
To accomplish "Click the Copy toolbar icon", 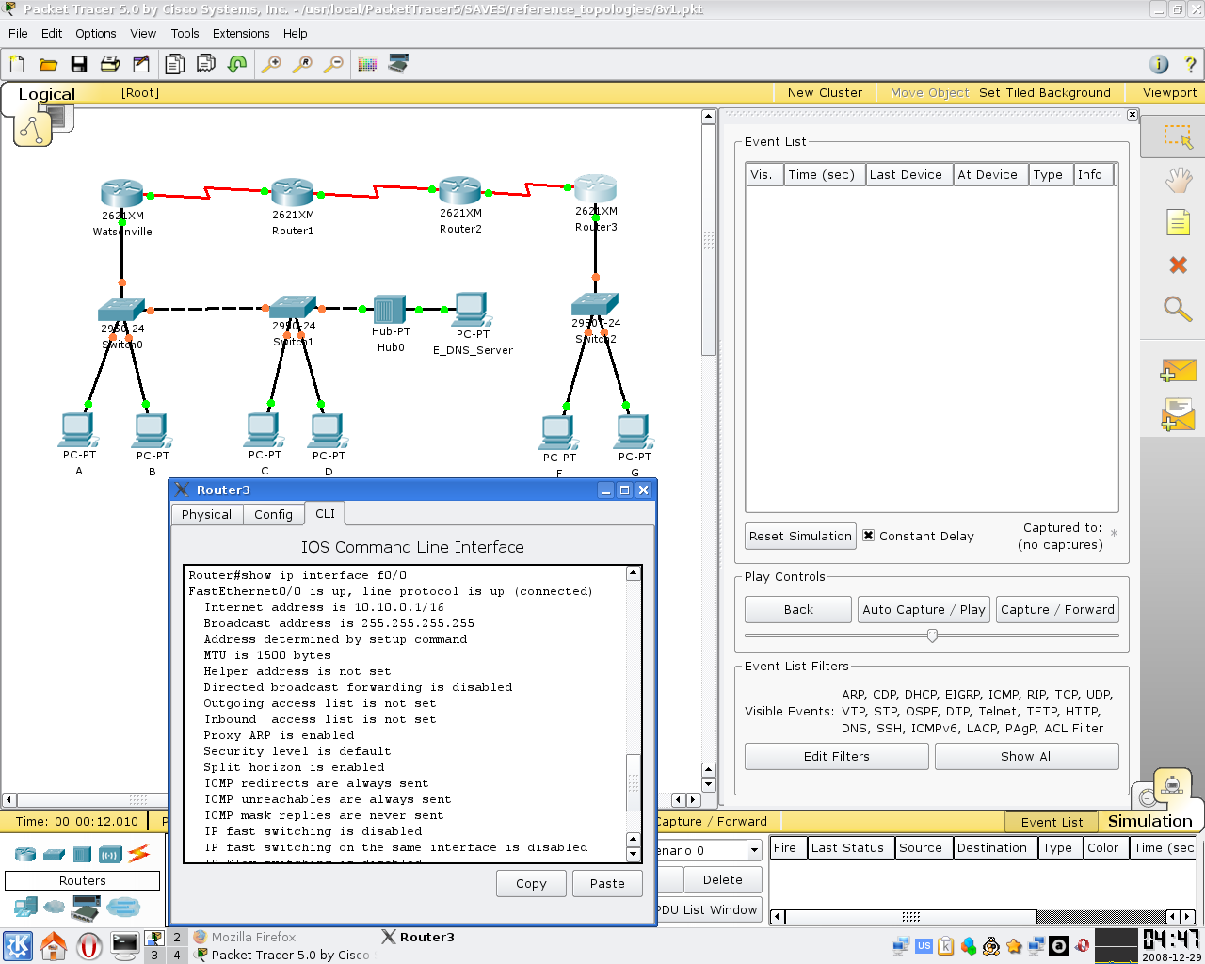I will click(175, 64).
